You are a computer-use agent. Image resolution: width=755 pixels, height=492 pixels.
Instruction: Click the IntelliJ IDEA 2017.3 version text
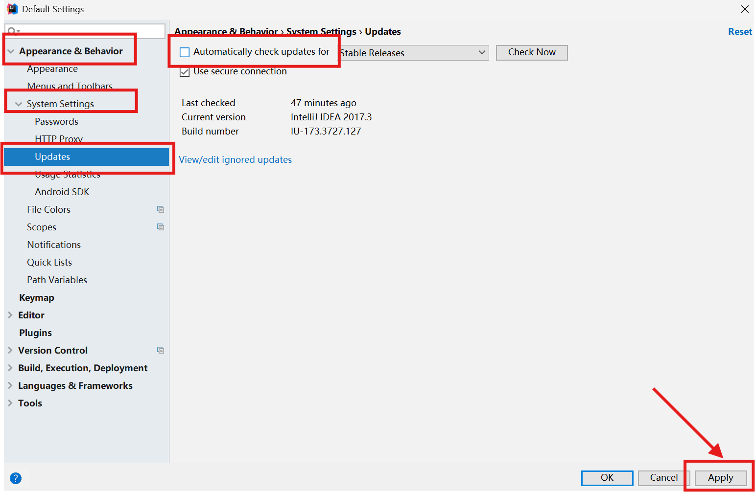pos(331,117)
